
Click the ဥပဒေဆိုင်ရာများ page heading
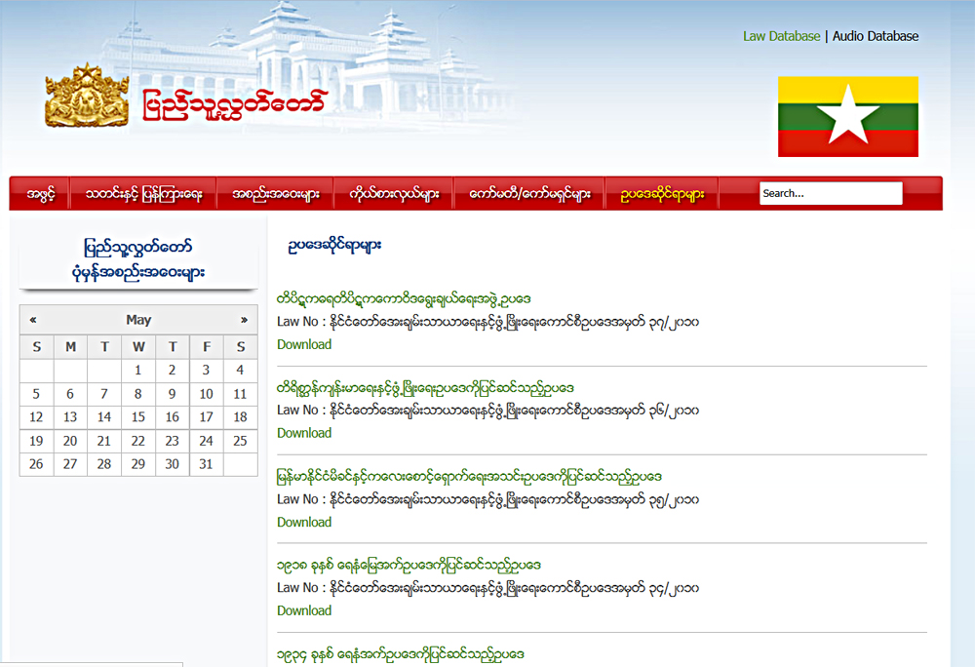point(333,246)
